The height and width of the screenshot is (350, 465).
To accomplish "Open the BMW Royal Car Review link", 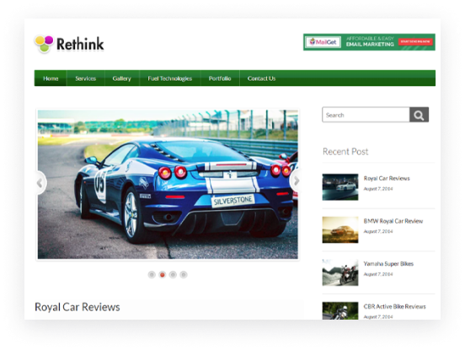I will 393,221.
